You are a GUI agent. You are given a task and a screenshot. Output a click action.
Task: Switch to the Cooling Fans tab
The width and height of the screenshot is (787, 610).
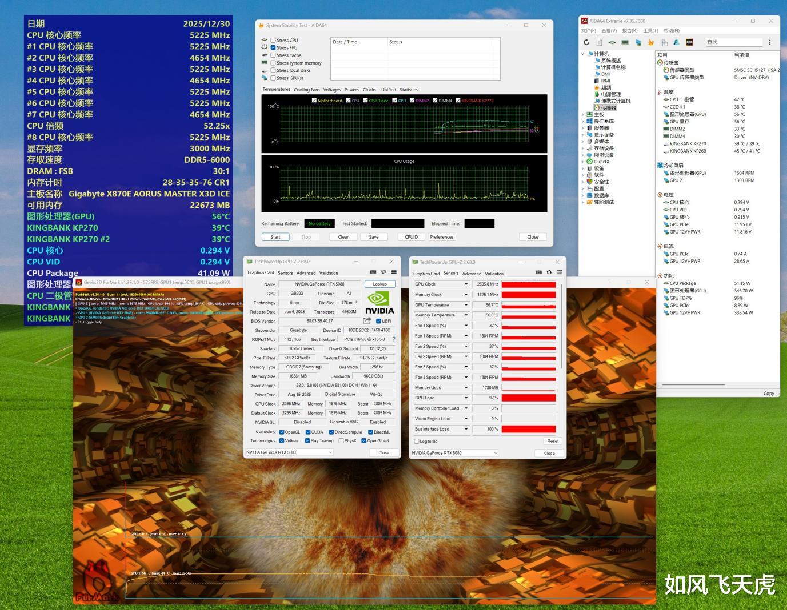307,90
